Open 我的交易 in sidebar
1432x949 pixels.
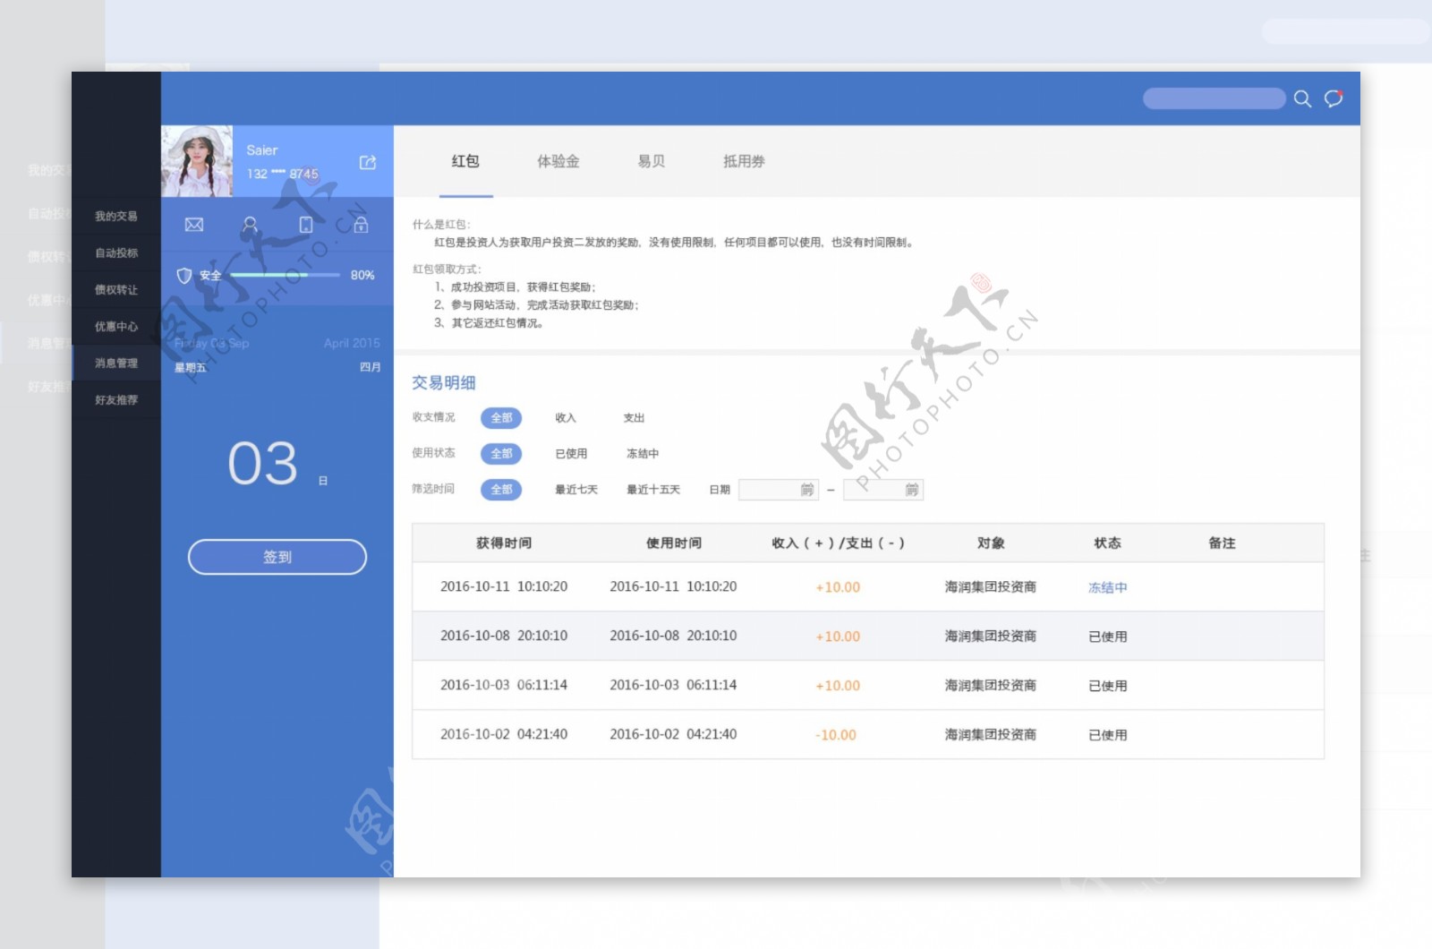click(116, 216)
